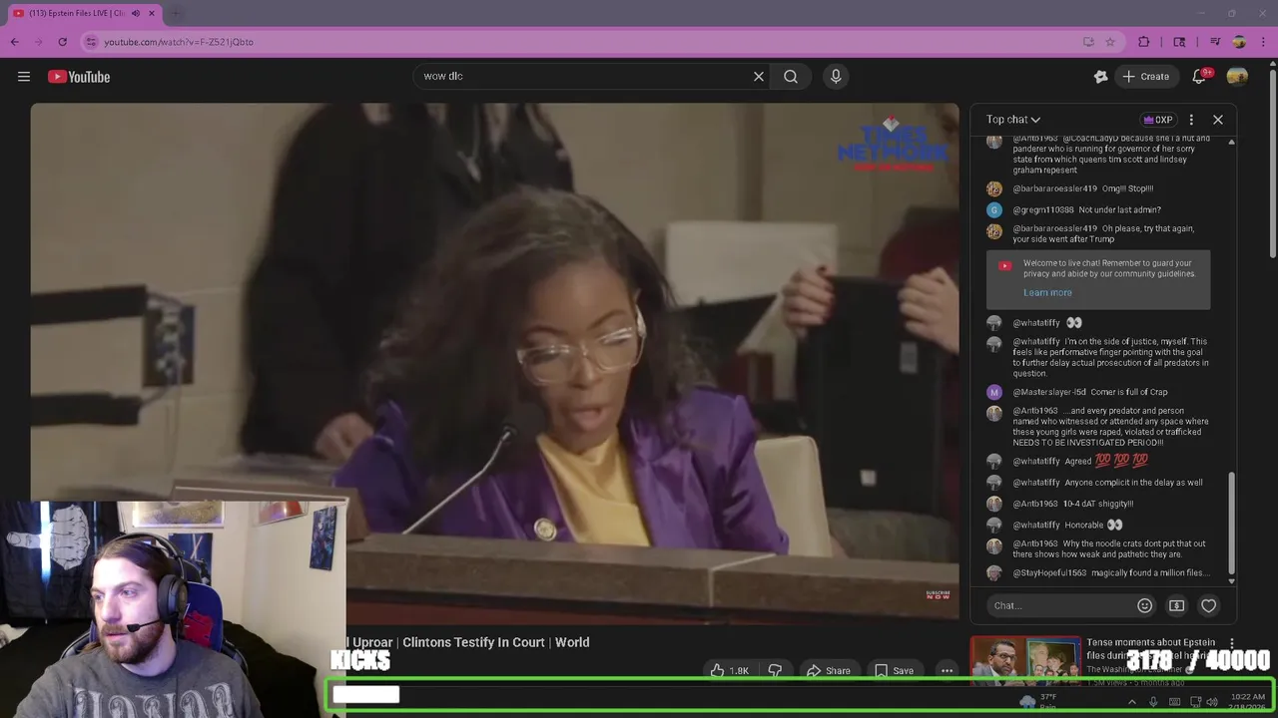Click the live chat scrollbar thumb
The height and width of the screenshot is (718, 1278).
point(1231,523)
